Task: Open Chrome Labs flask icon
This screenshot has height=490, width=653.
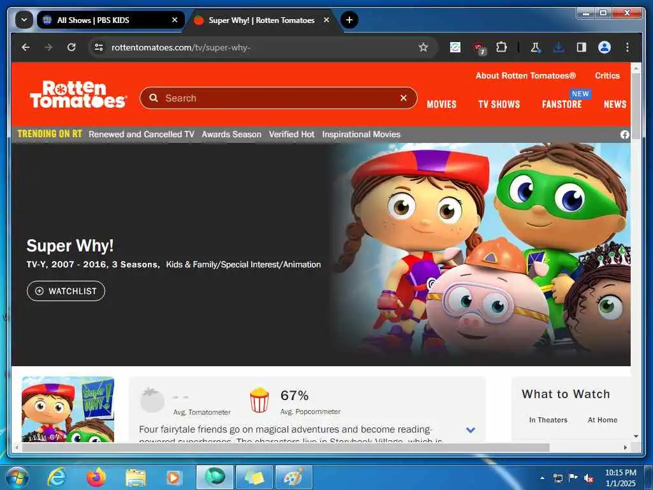Action: pos(535,47)
